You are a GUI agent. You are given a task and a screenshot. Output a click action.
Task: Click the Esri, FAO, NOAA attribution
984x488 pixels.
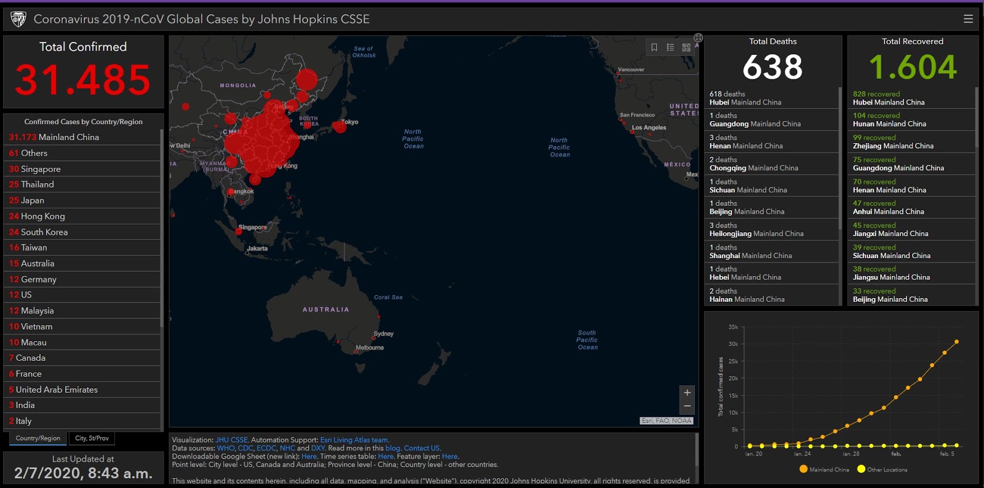point(667,420)
